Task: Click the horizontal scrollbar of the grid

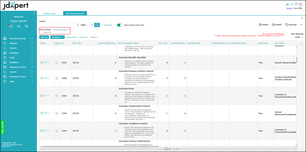Action: pyautogui.click(x=101, y=146)
